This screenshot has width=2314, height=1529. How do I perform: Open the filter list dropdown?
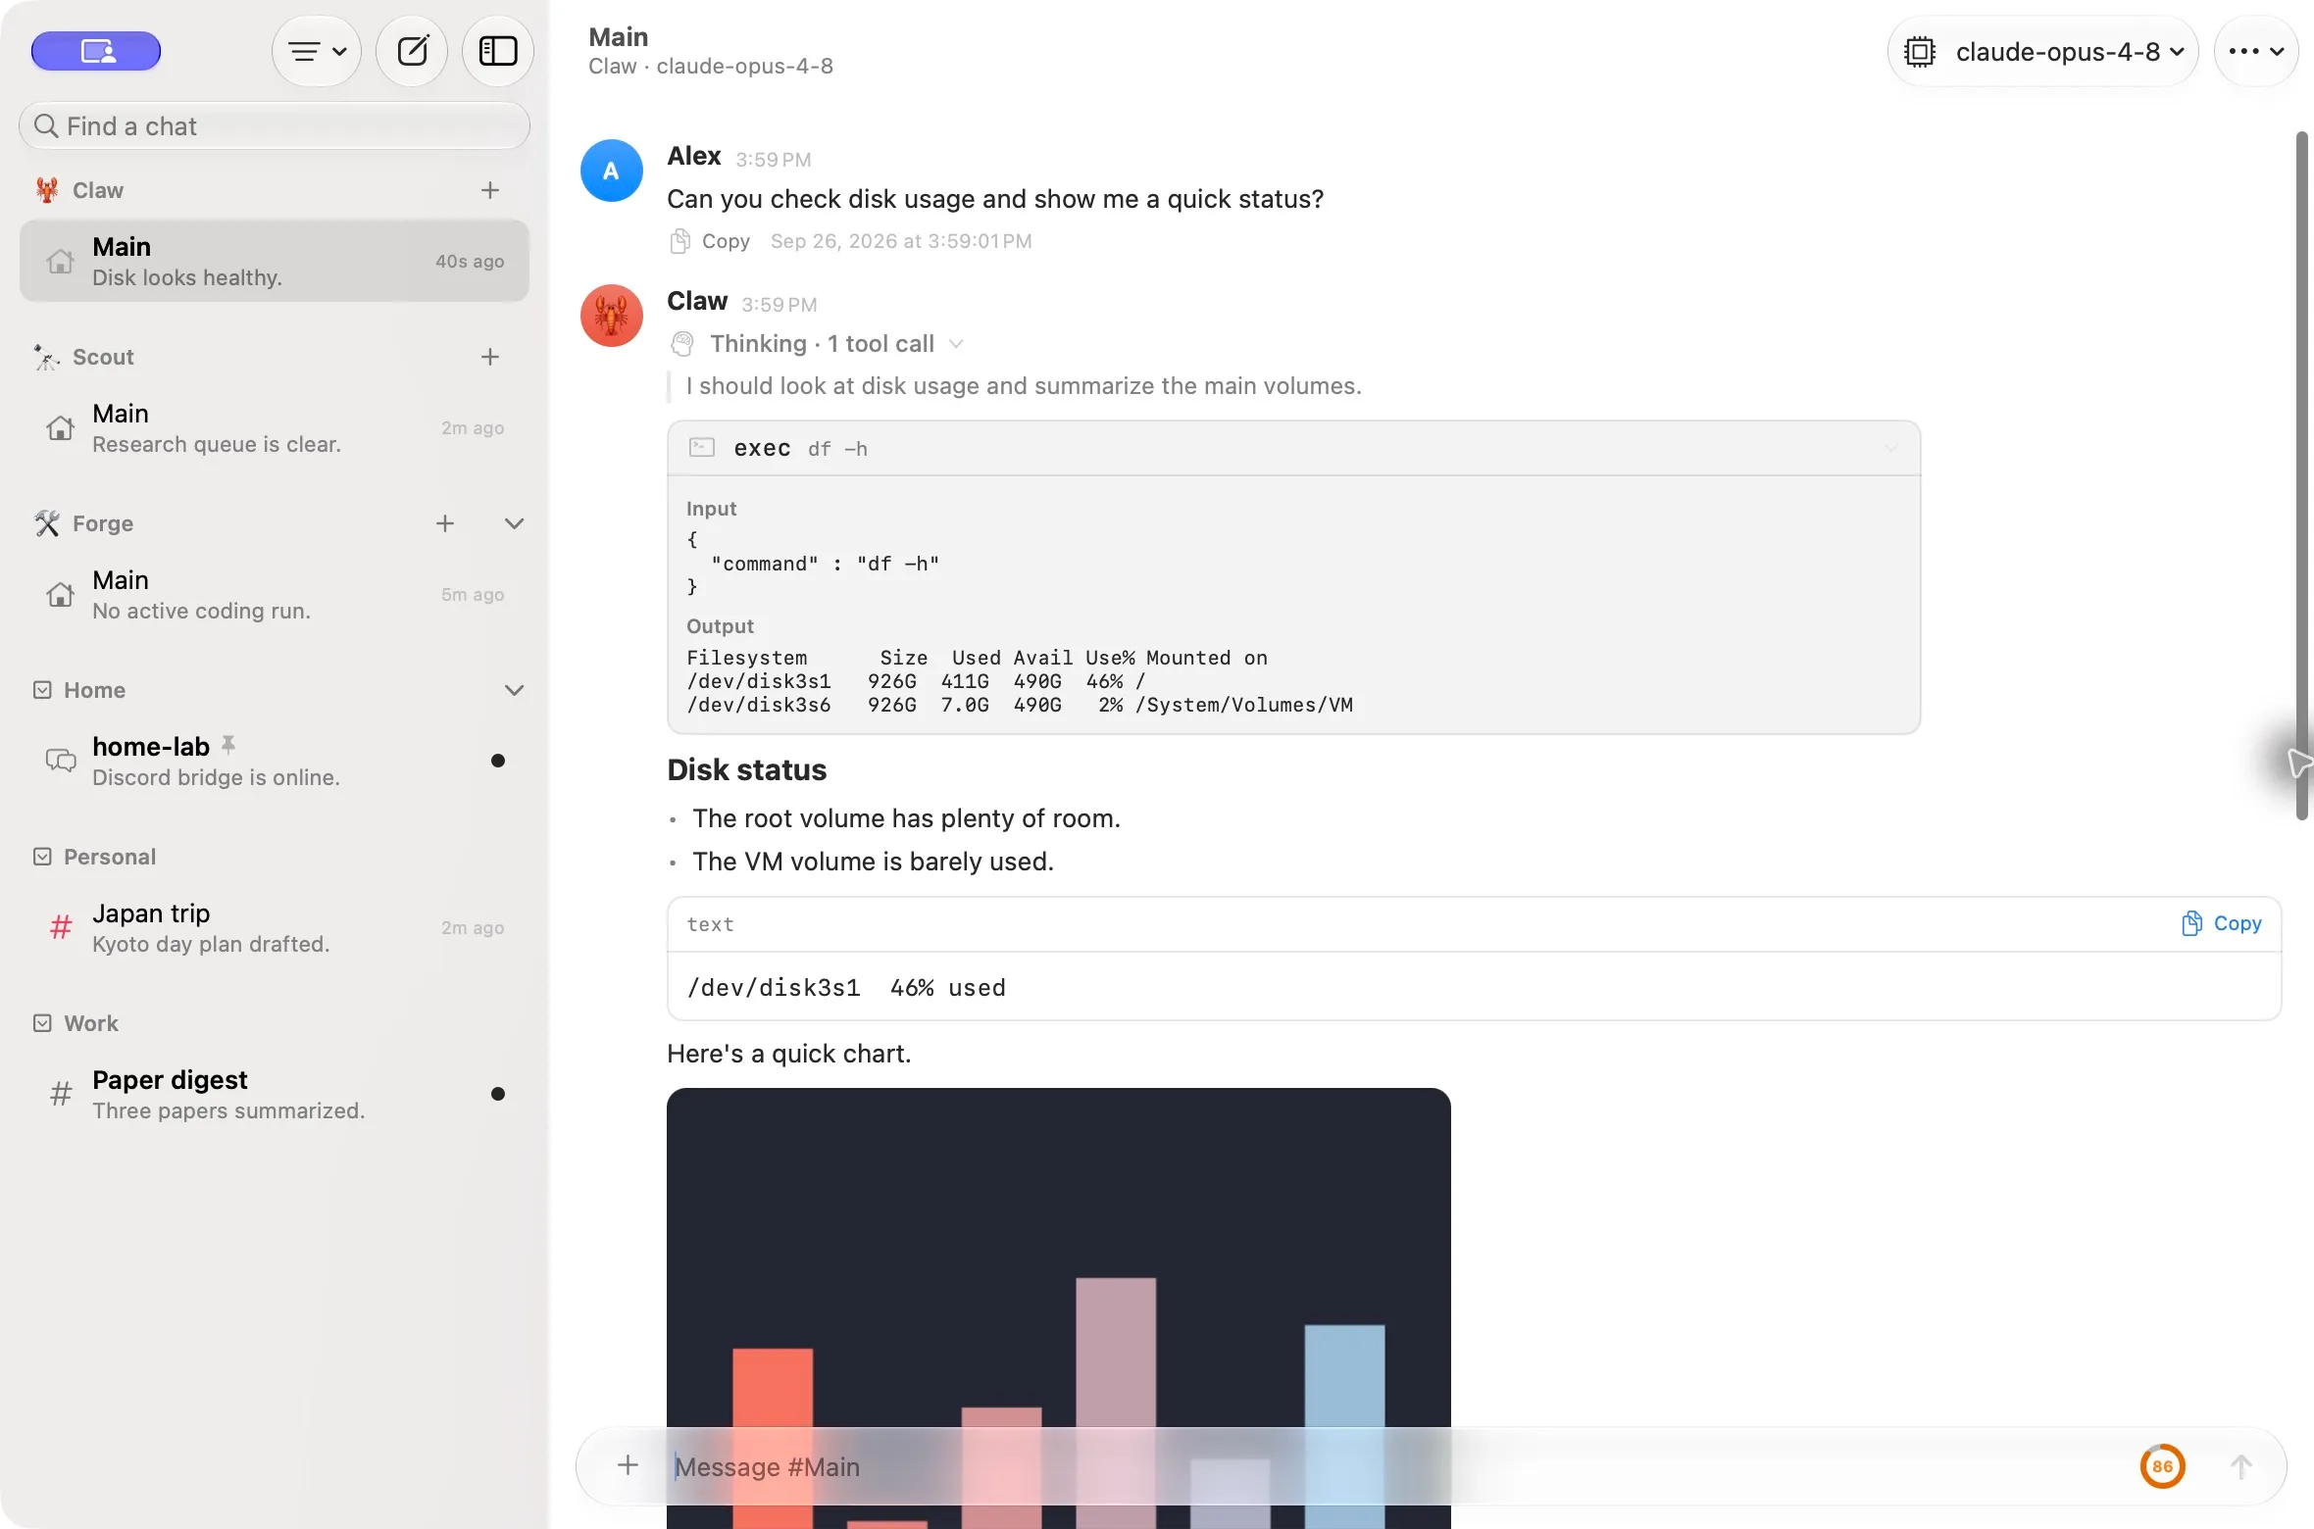point(317,51)
